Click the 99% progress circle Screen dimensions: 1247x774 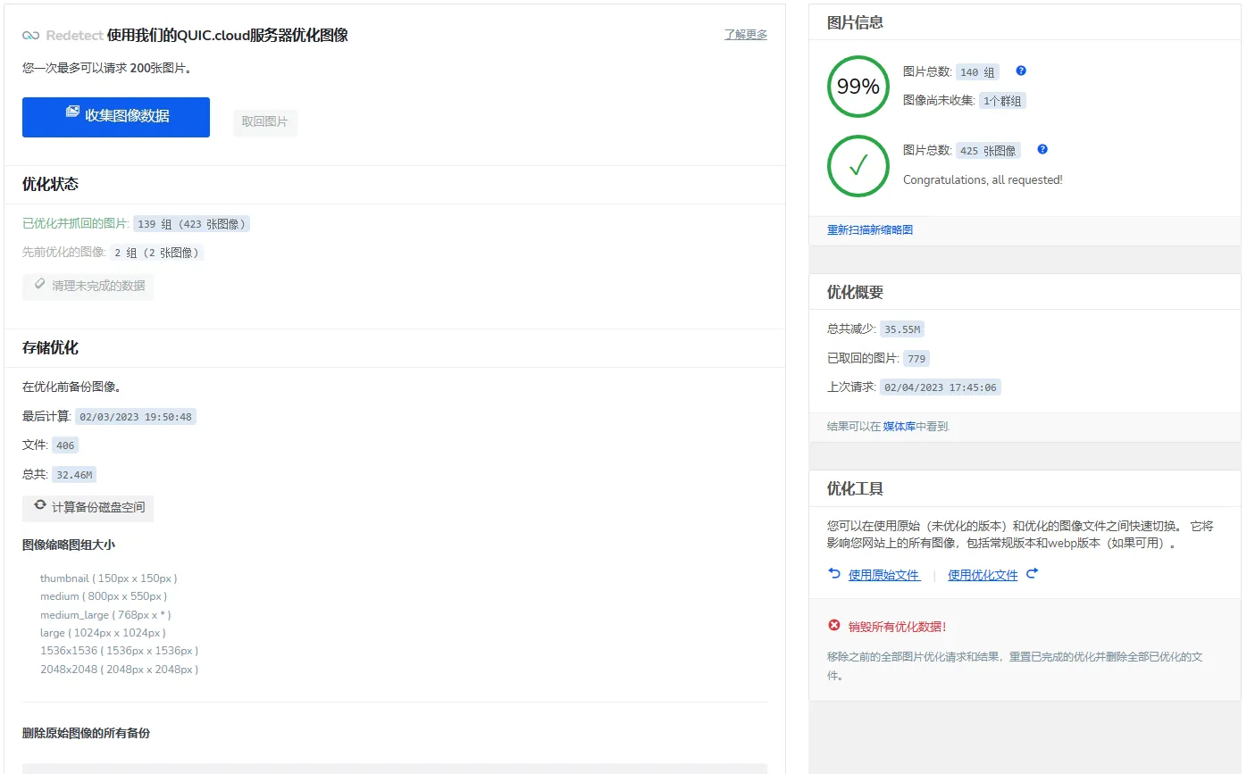(x=858, y=87)
